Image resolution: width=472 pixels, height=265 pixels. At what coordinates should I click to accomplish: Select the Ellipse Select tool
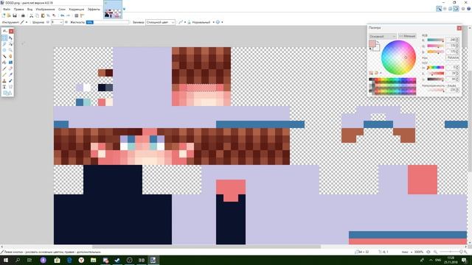click(x=4, y=50)
